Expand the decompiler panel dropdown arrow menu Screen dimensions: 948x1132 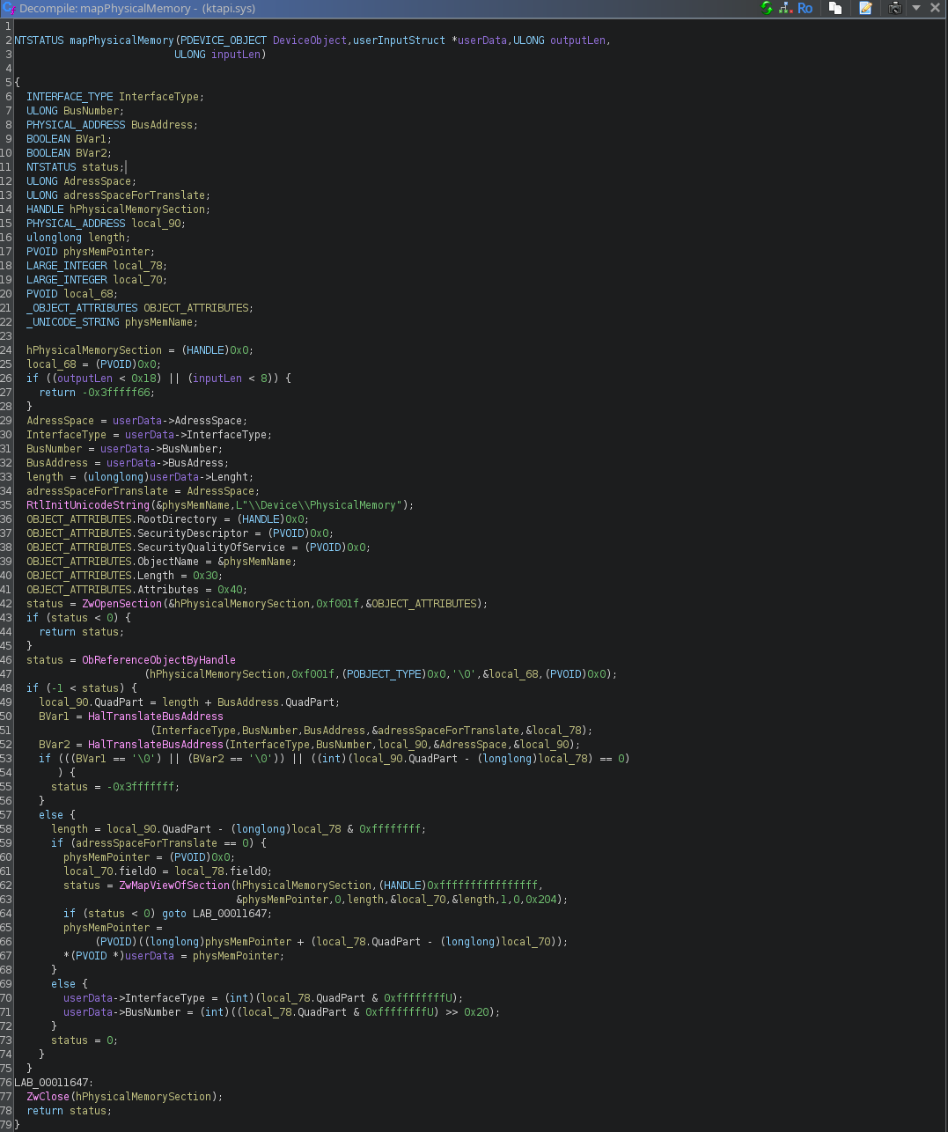[x=916, y=8]
